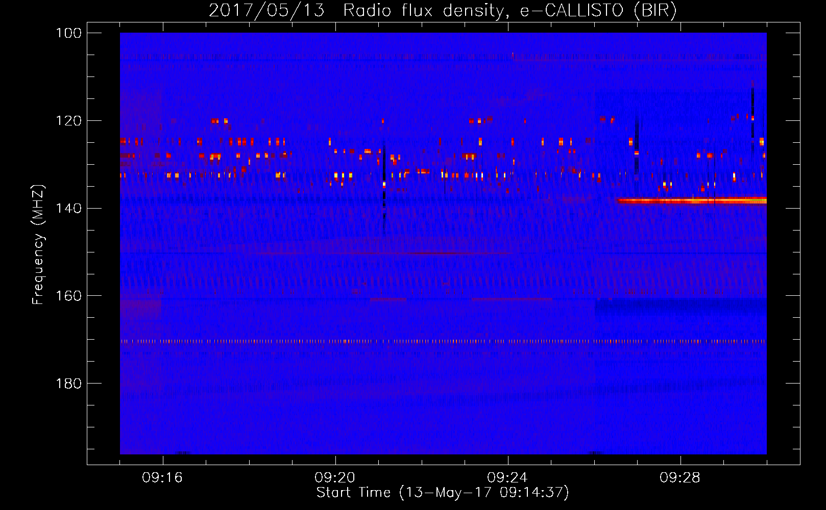Image resolution: width=826 pixels, height=510 pixels.
Task: Click the 100 tick label on the frequency axis
Action: pyautogui.click(x=68, y=33)
